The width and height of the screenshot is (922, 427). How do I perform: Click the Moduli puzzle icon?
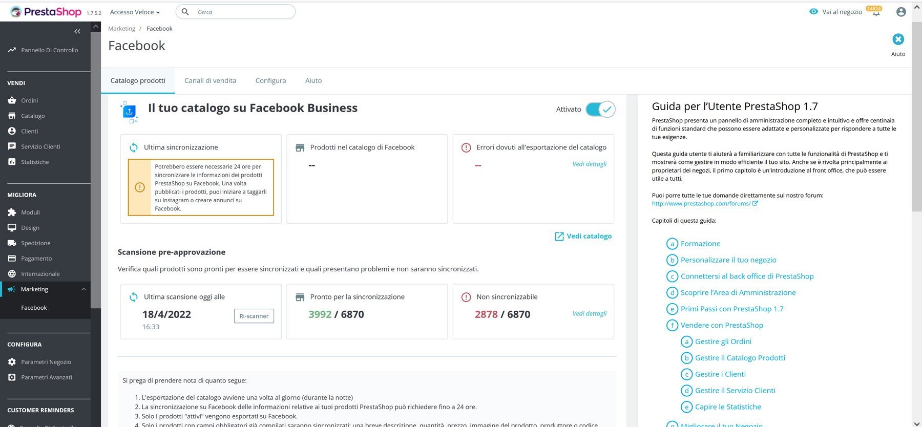point(12,212)
